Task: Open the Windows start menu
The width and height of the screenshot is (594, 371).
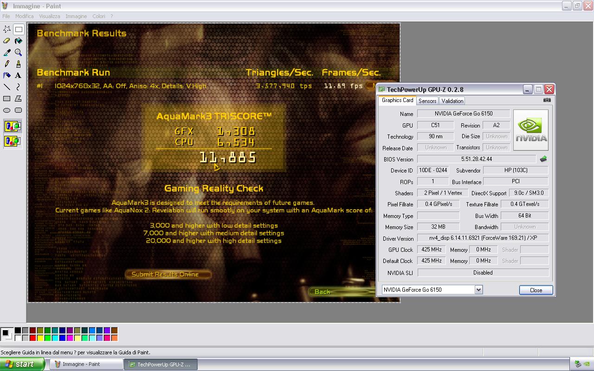Action: tap(22, 364)
